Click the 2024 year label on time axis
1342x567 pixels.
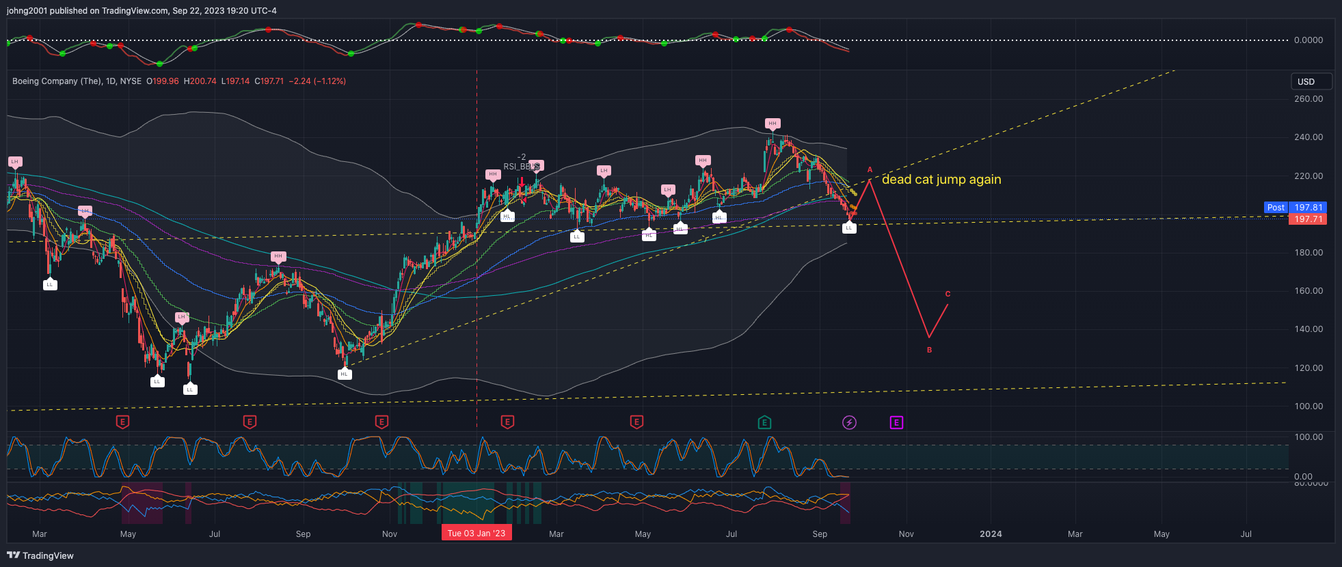tap(991, 534)
